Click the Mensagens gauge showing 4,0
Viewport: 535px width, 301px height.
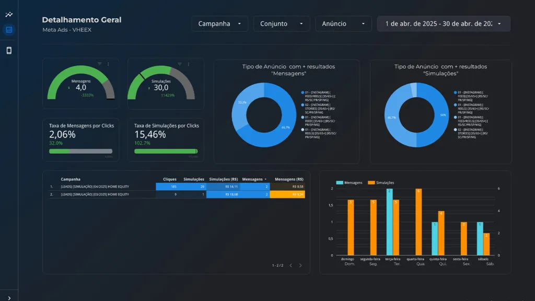(81, 83)
